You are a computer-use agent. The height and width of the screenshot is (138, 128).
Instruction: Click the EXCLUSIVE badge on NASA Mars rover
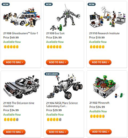click(x=52, y=74)
